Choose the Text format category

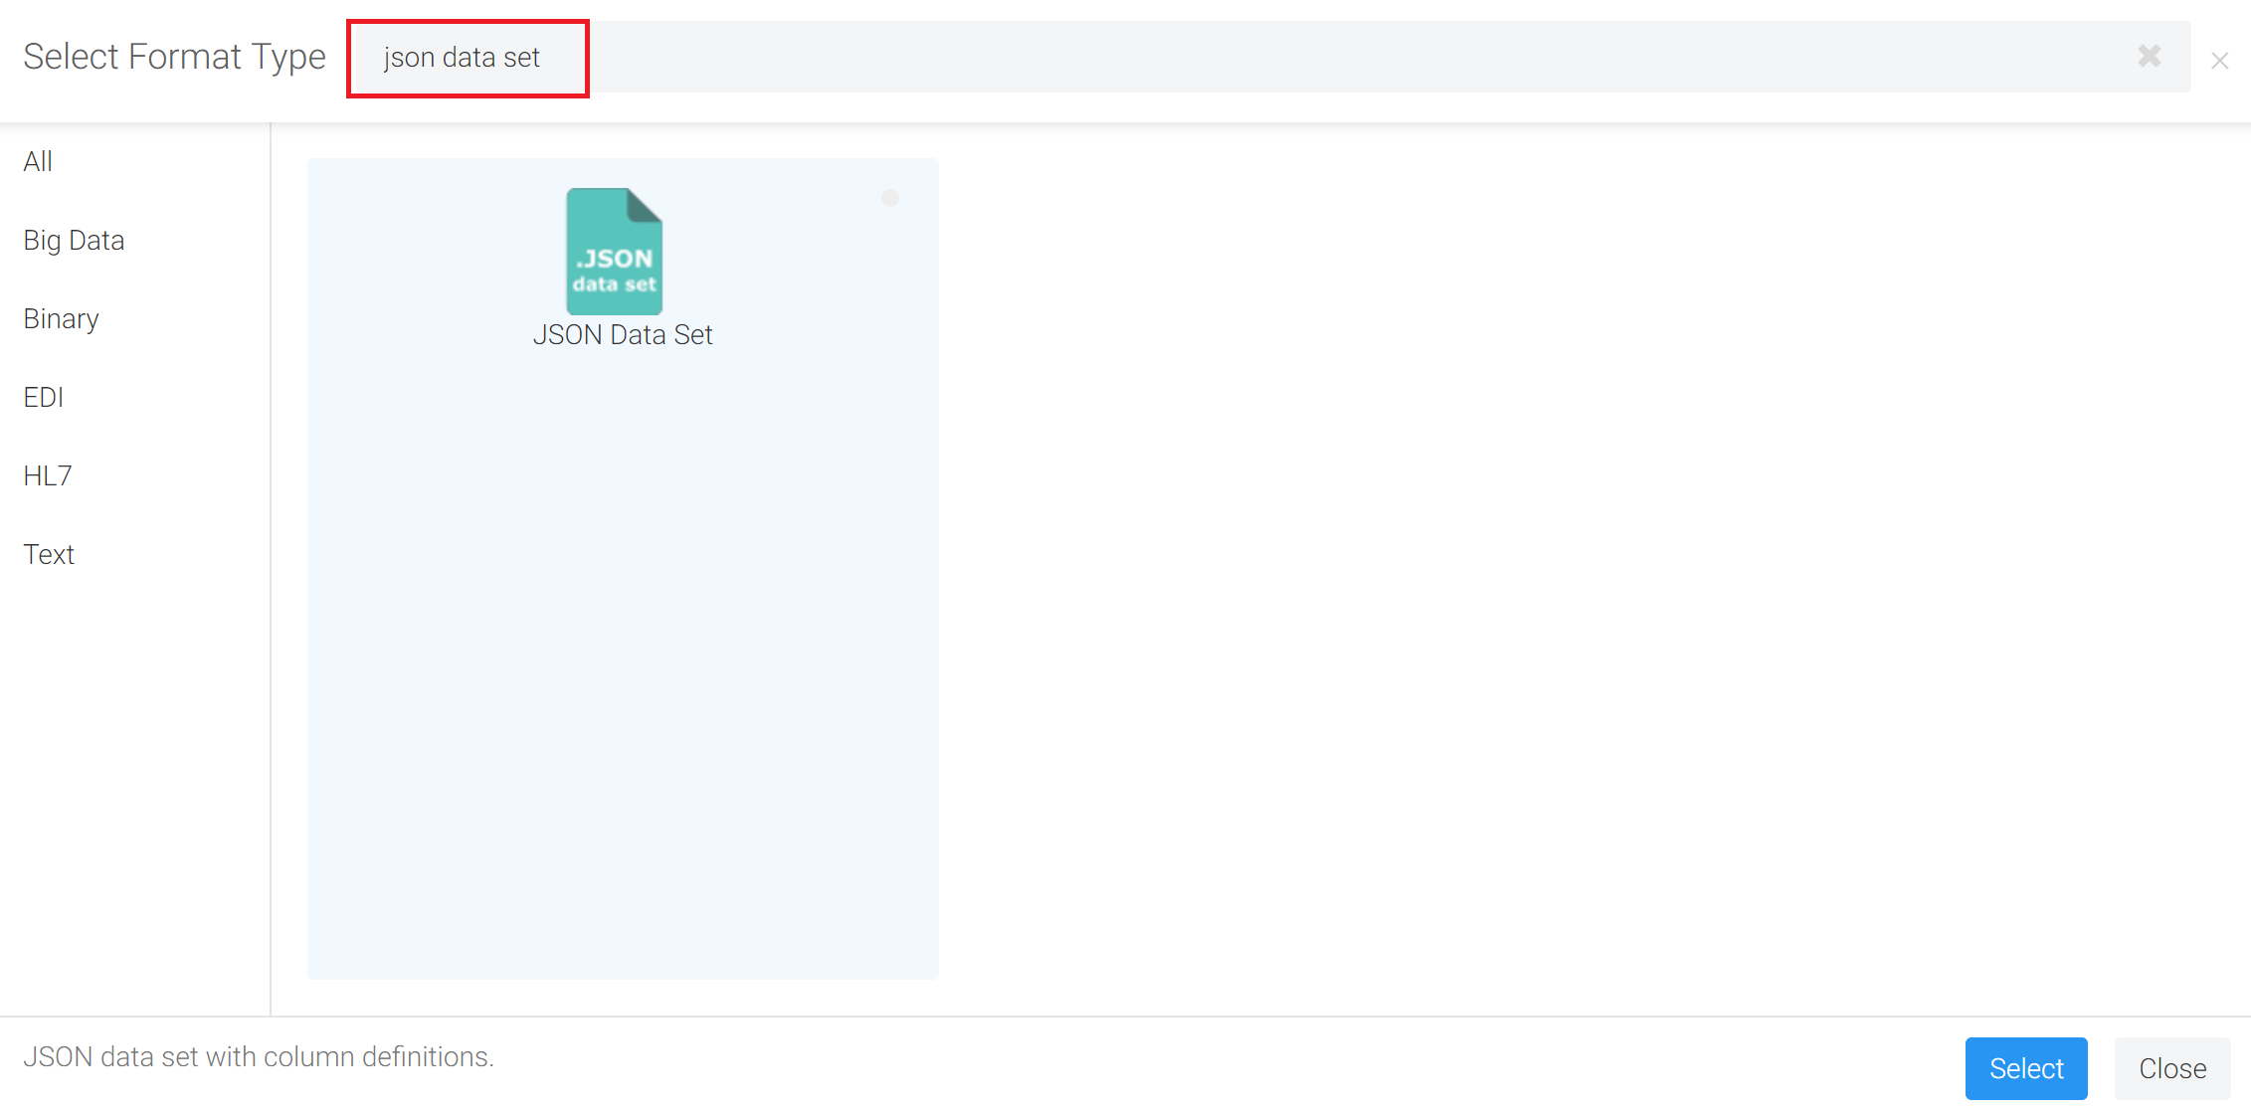[x=49, y=555]
